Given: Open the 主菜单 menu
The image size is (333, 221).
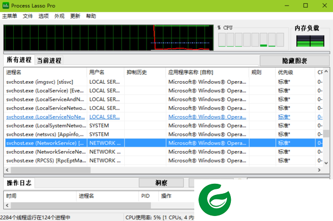Looking at the screenshot, I should coord(9,16).
